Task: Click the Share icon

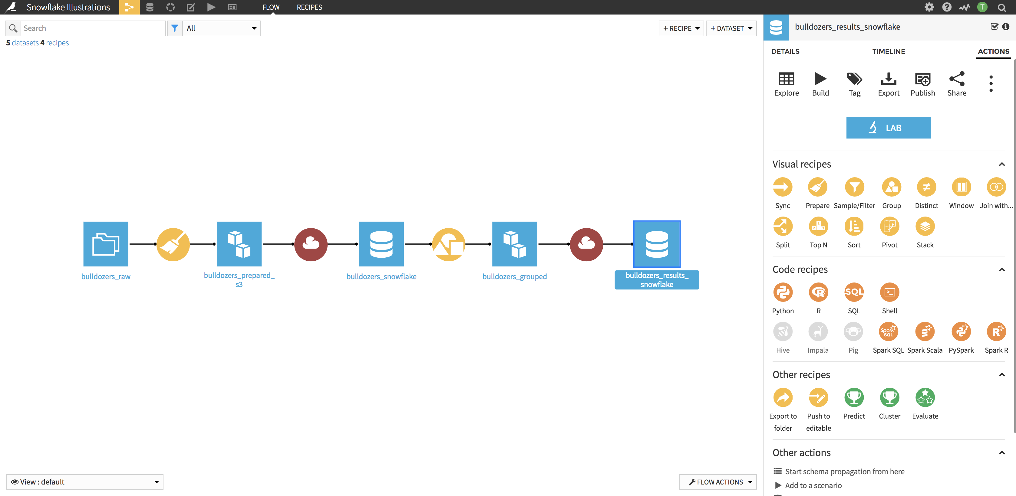Action: [x=957, y=79]
